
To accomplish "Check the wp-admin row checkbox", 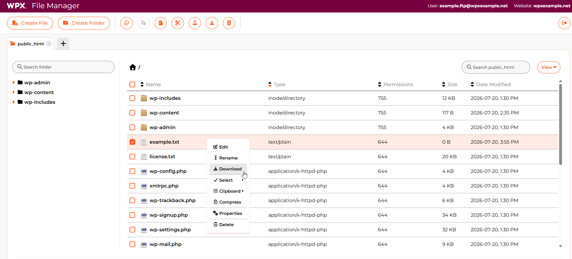I will (x=132, y=127).
